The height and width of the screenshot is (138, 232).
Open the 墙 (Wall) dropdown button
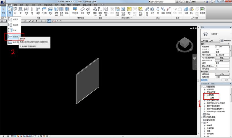tap(10, 14)
